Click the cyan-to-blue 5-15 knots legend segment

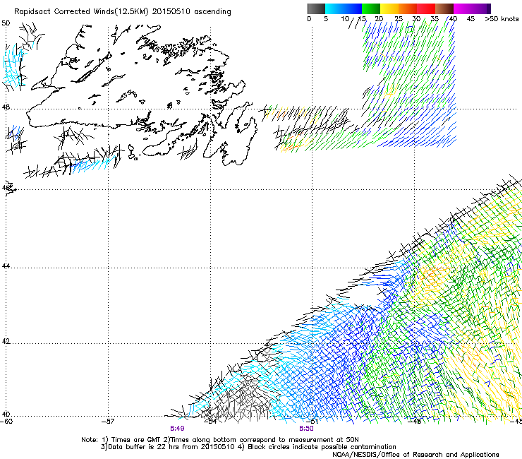coord(344,8)
